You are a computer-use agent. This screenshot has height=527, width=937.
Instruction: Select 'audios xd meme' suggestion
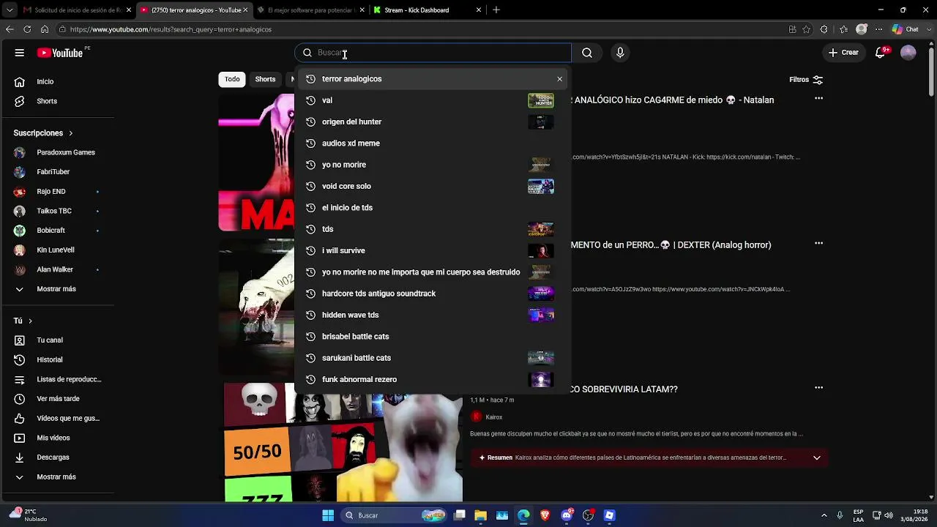point(433,143)
